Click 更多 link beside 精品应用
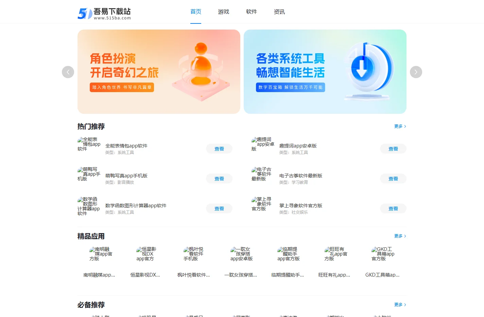Image resolution: width=484 pixels, height=317 pixels. pyautogui.click(x=400, y=236)
